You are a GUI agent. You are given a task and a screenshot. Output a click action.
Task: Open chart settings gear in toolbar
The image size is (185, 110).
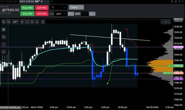pyautogui.click(x=32, y=22)
